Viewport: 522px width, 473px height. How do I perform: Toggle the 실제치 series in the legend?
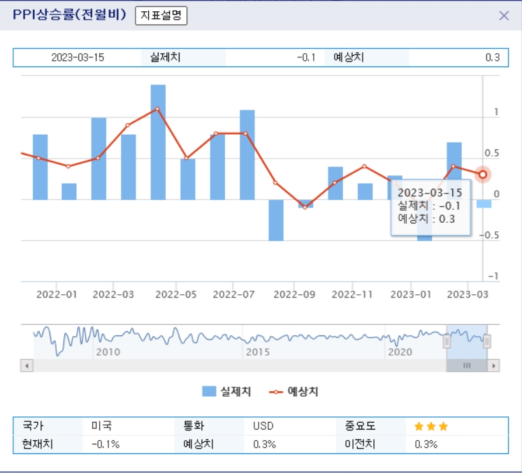tap(226, 391)
